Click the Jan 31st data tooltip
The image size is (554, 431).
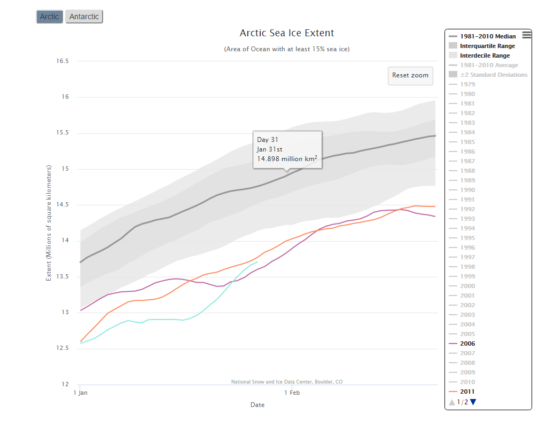click(287, 149)
